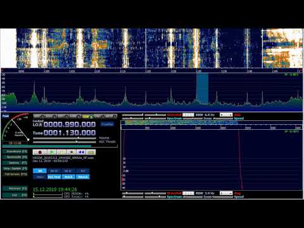Toggle the Mute audio button
The width and height of the screenshot is (304, 228).
pos(40,177)
